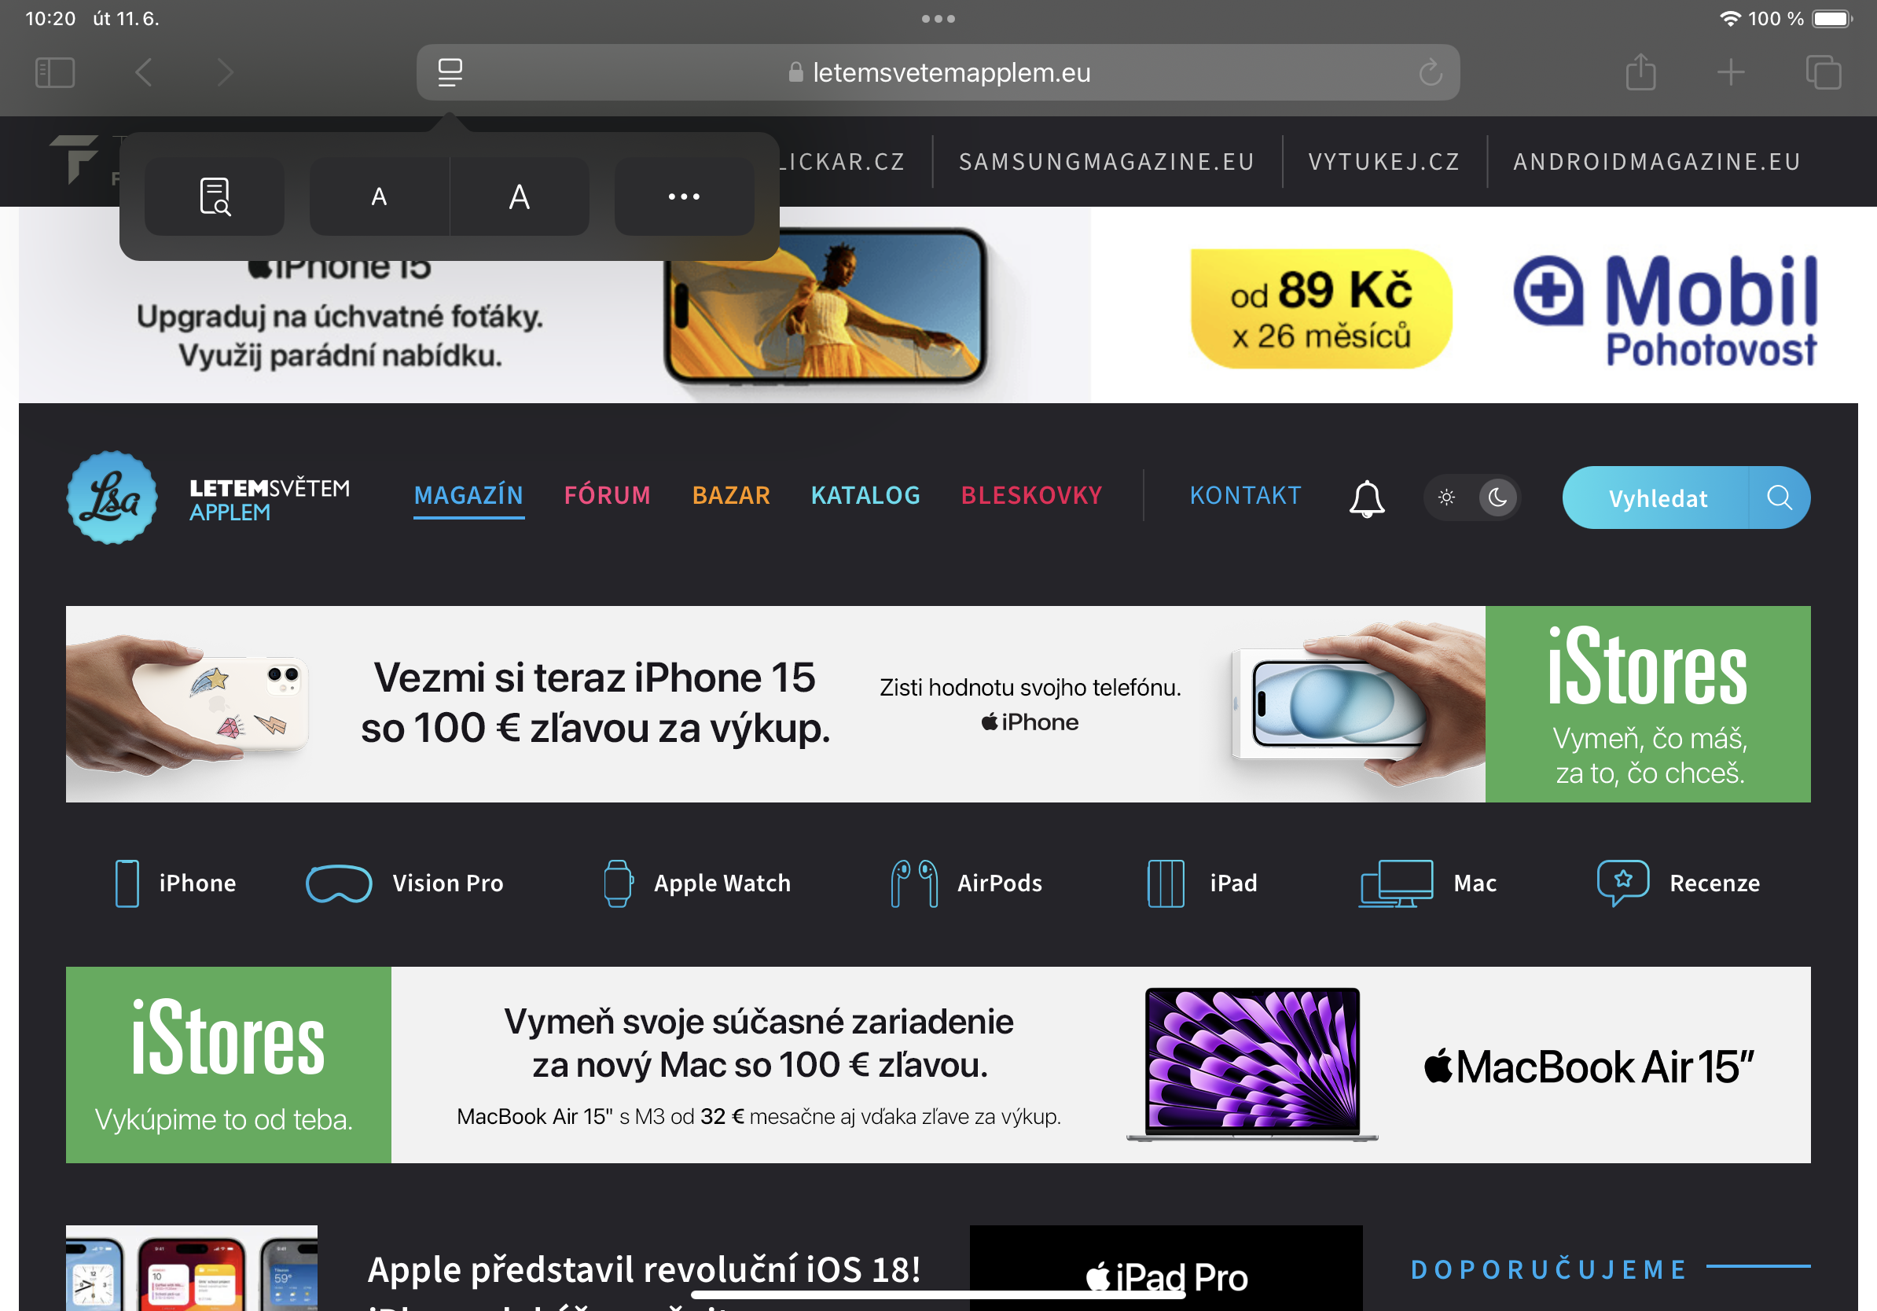Click the Vyhledat search button
Screen dimensions: 1877x1311
1657,498
